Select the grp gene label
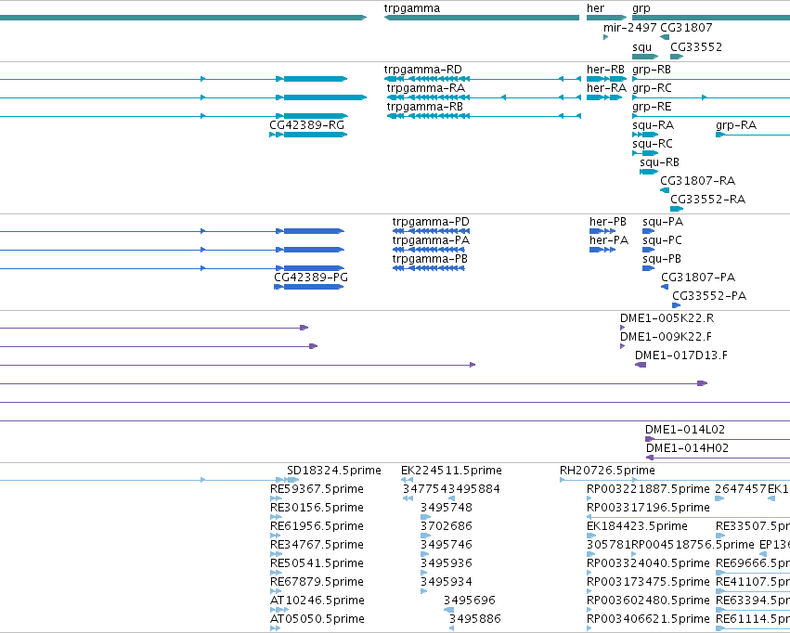This screenshot has height=633, width=790. coord(641,8)
